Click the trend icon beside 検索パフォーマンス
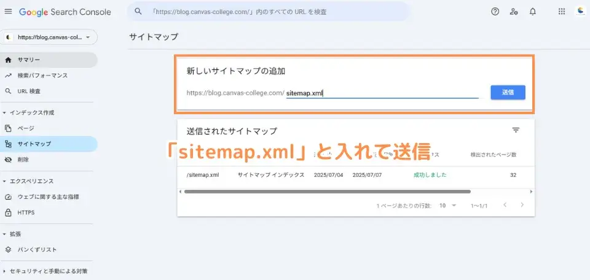Viewport: 590px width, 280px height. click(x=8, y=76)
